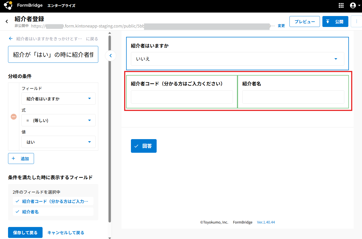
Task: Deselect 紹介者コード field checkmark item
Action: (x=53, y=201)
